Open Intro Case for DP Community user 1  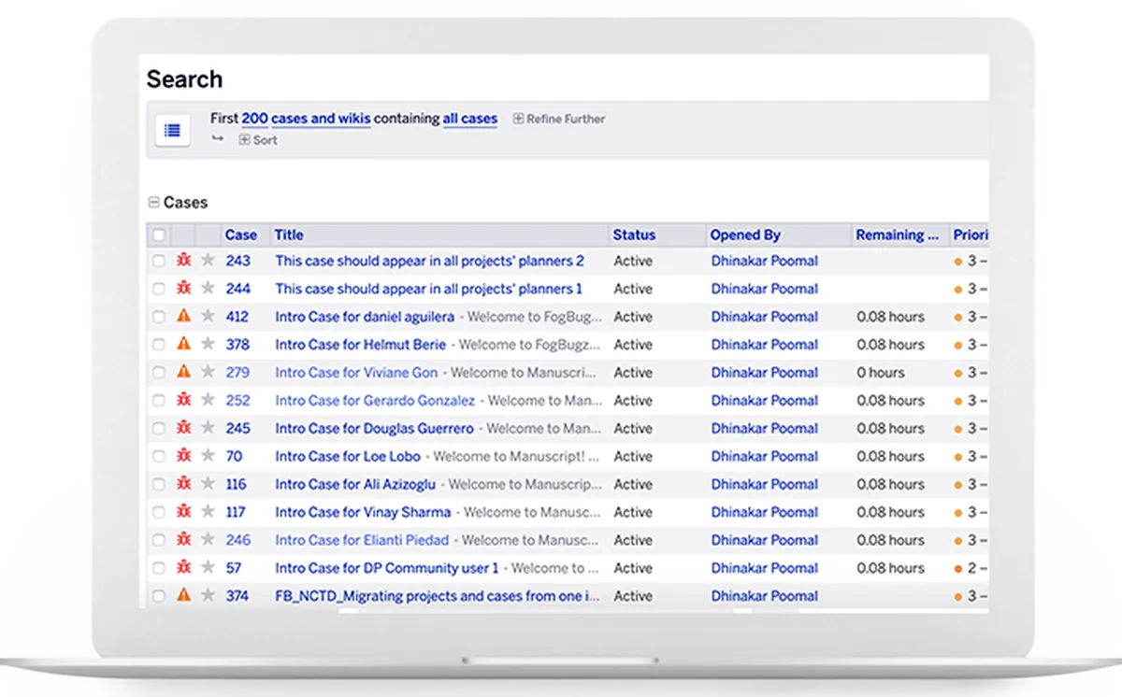387,568
